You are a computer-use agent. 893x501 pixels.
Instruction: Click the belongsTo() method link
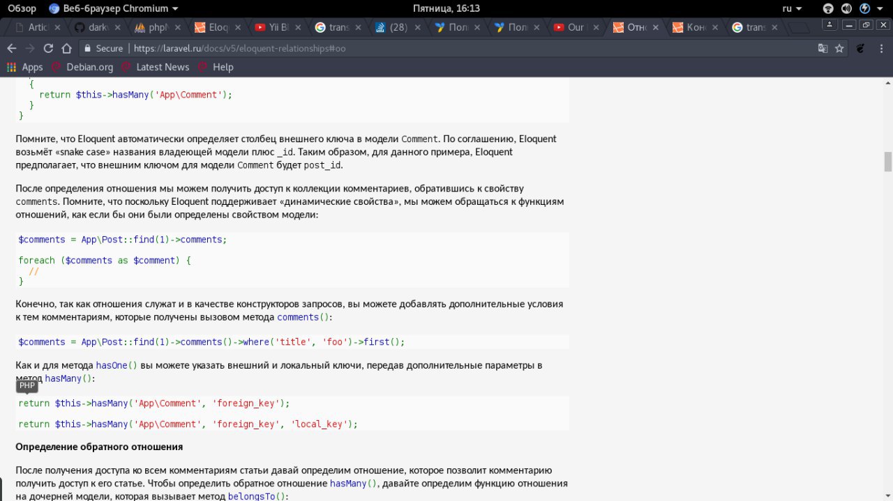point(256,497)
